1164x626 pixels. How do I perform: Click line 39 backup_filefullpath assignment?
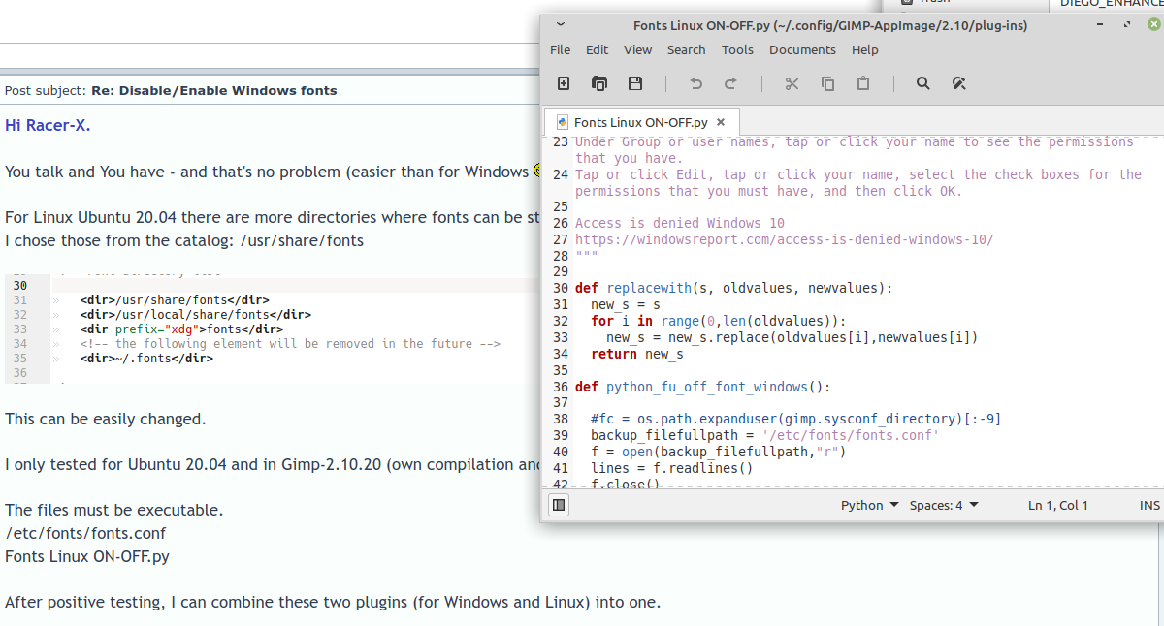pyautogui.click(x=764, y=435)
